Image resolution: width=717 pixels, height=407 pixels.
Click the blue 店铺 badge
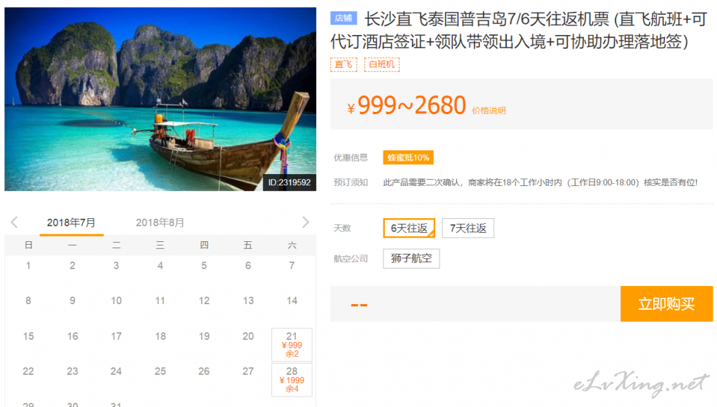[343, 18]
